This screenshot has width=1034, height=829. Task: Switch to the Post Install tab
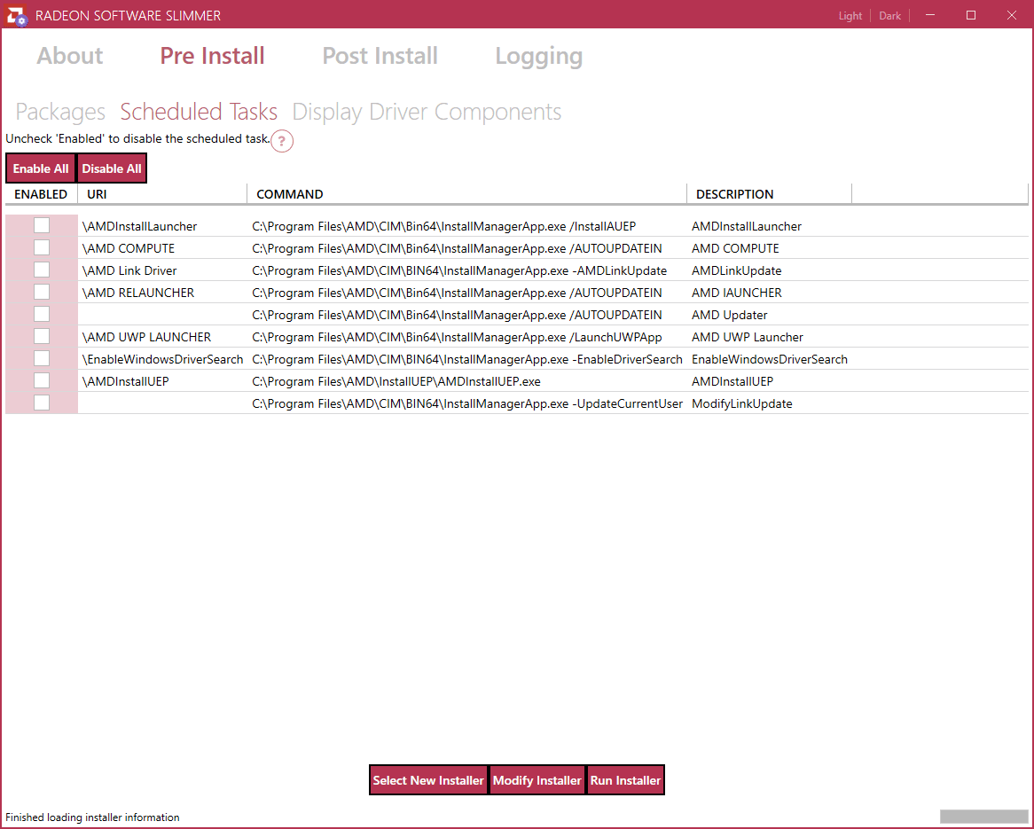380,55
